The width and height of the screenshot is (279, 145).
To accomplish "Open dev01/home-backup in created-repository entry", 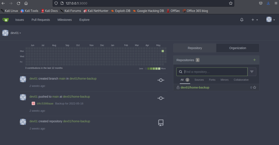I will pos(77,121).
